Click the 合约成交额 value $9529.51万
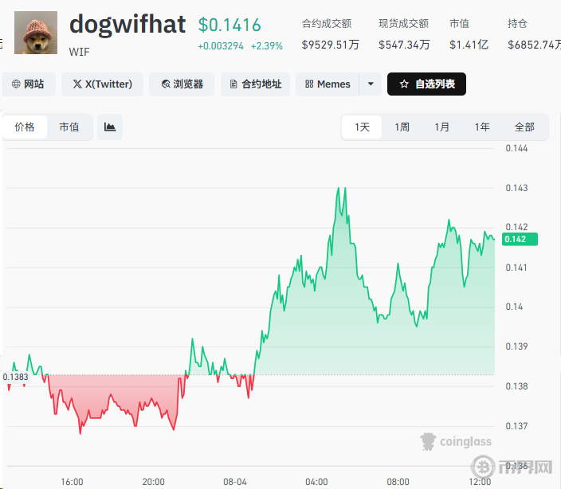Image resolution: width=561 pixels, height=489 pixels. point(330,45)
